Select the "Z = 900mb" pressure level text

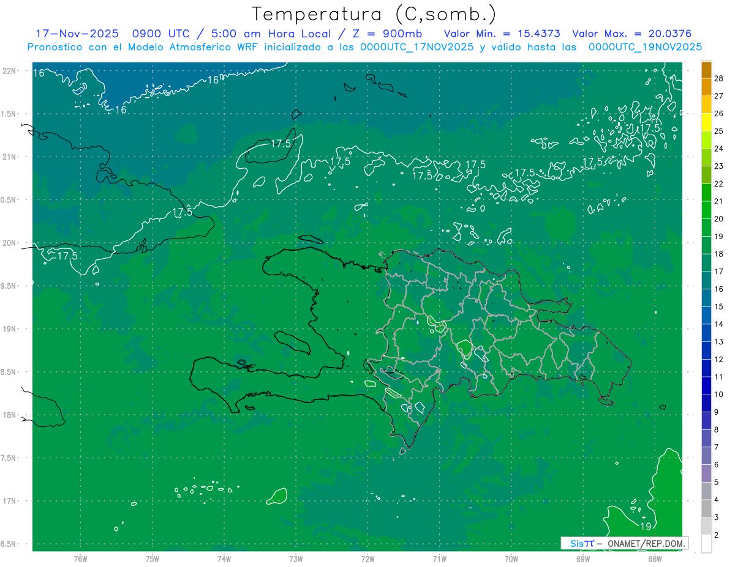click(x=385, y=34)
